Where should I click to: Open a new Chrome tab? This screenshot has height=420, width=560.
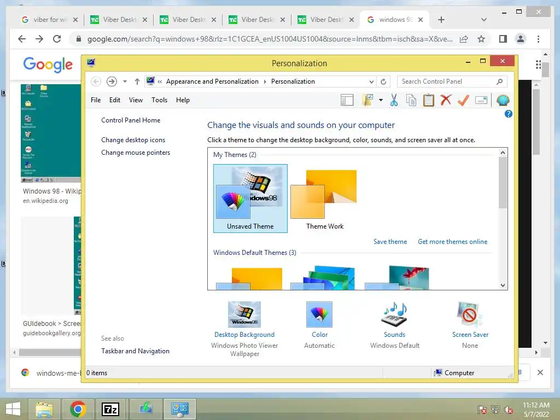coord(441,20)
